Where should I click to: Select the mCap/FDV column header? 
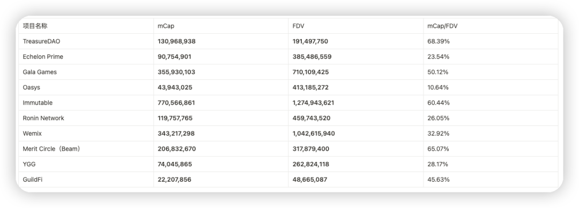(x=442, y=26)
